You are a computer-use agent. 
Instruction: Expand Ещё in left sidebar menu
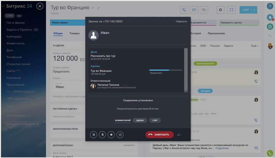coord(10,106)
